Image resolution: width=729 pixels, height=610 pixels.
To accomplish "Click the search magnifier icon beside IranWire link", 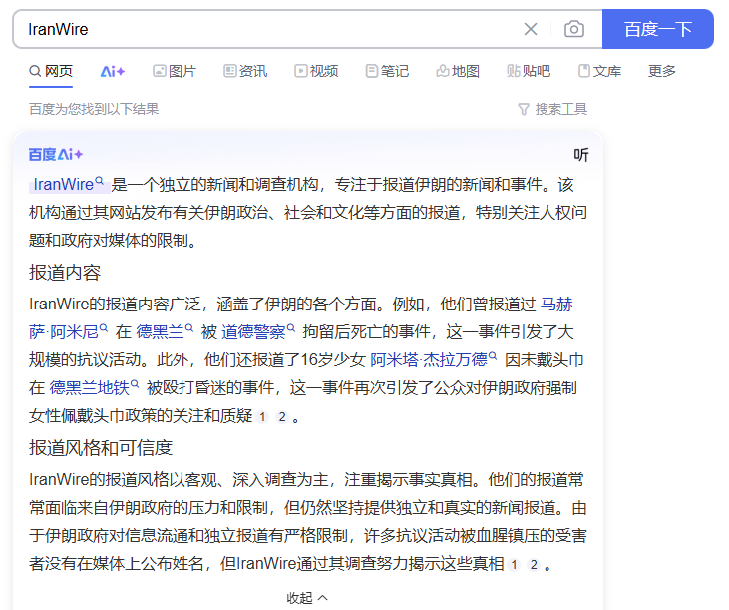I will click(100, 181).
